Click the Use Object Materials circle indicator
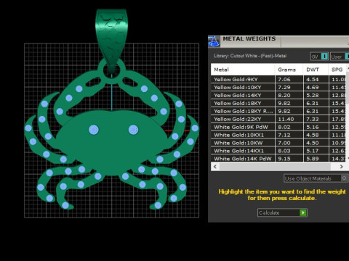 344,178
